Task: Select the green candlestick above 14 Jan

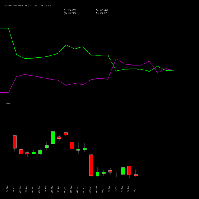Action: point(123,171)
